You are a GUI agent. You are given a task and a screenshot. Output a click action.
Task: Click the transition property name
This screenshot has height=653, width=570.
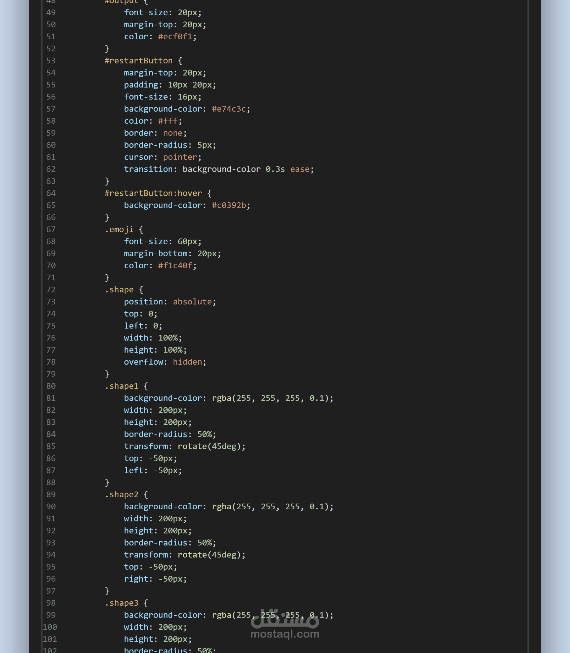148,169
